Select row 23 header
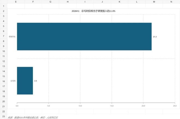The height and width of the screenshot is (119, 180). pos(4,117)
